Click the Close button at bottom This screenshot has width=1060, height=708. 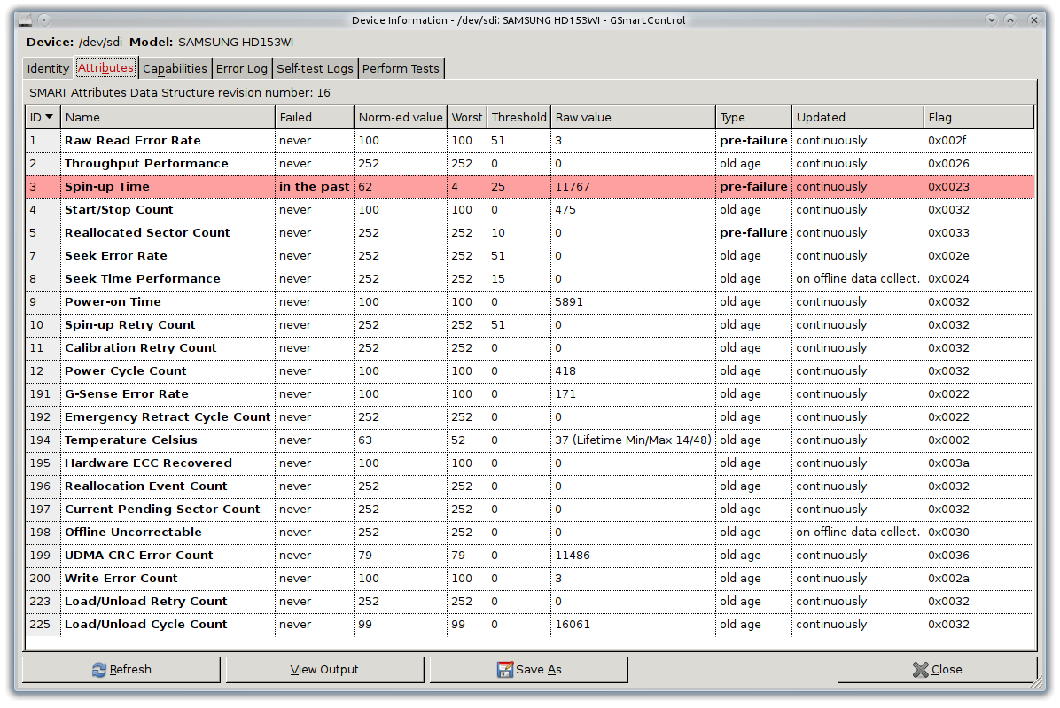pos(937,670)
